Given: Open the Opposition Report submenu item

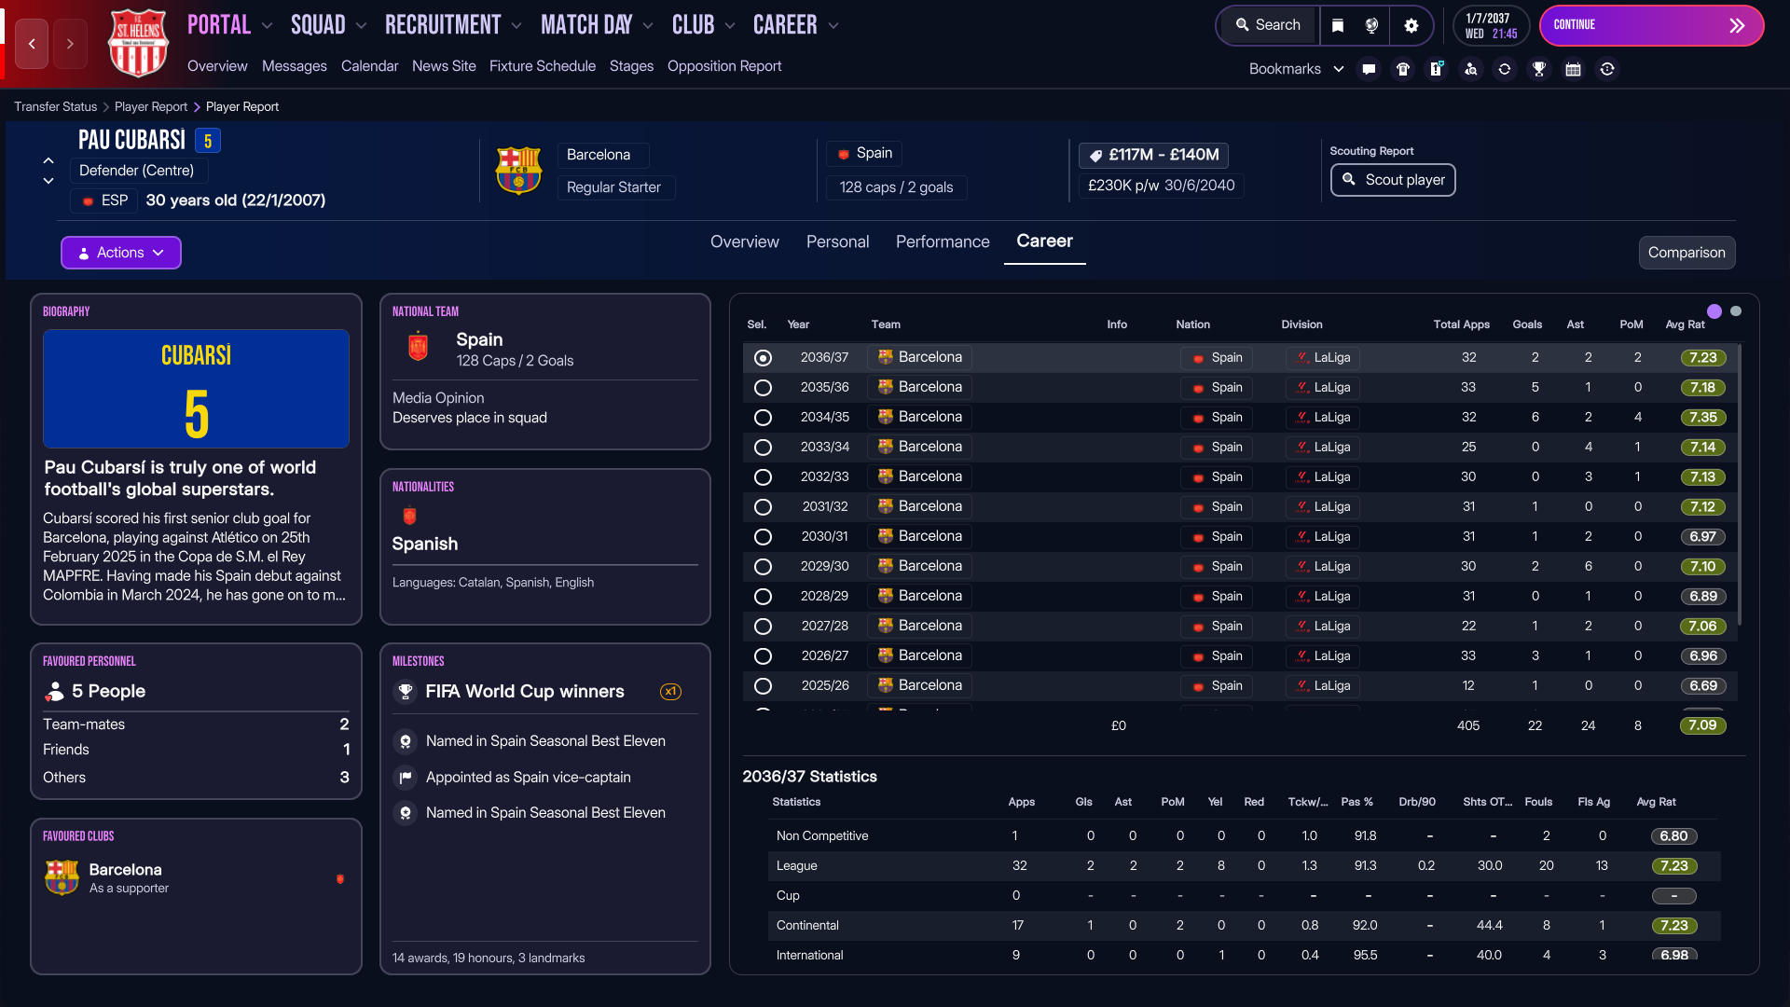Looking at the screenshot, I should pos(723,66).
